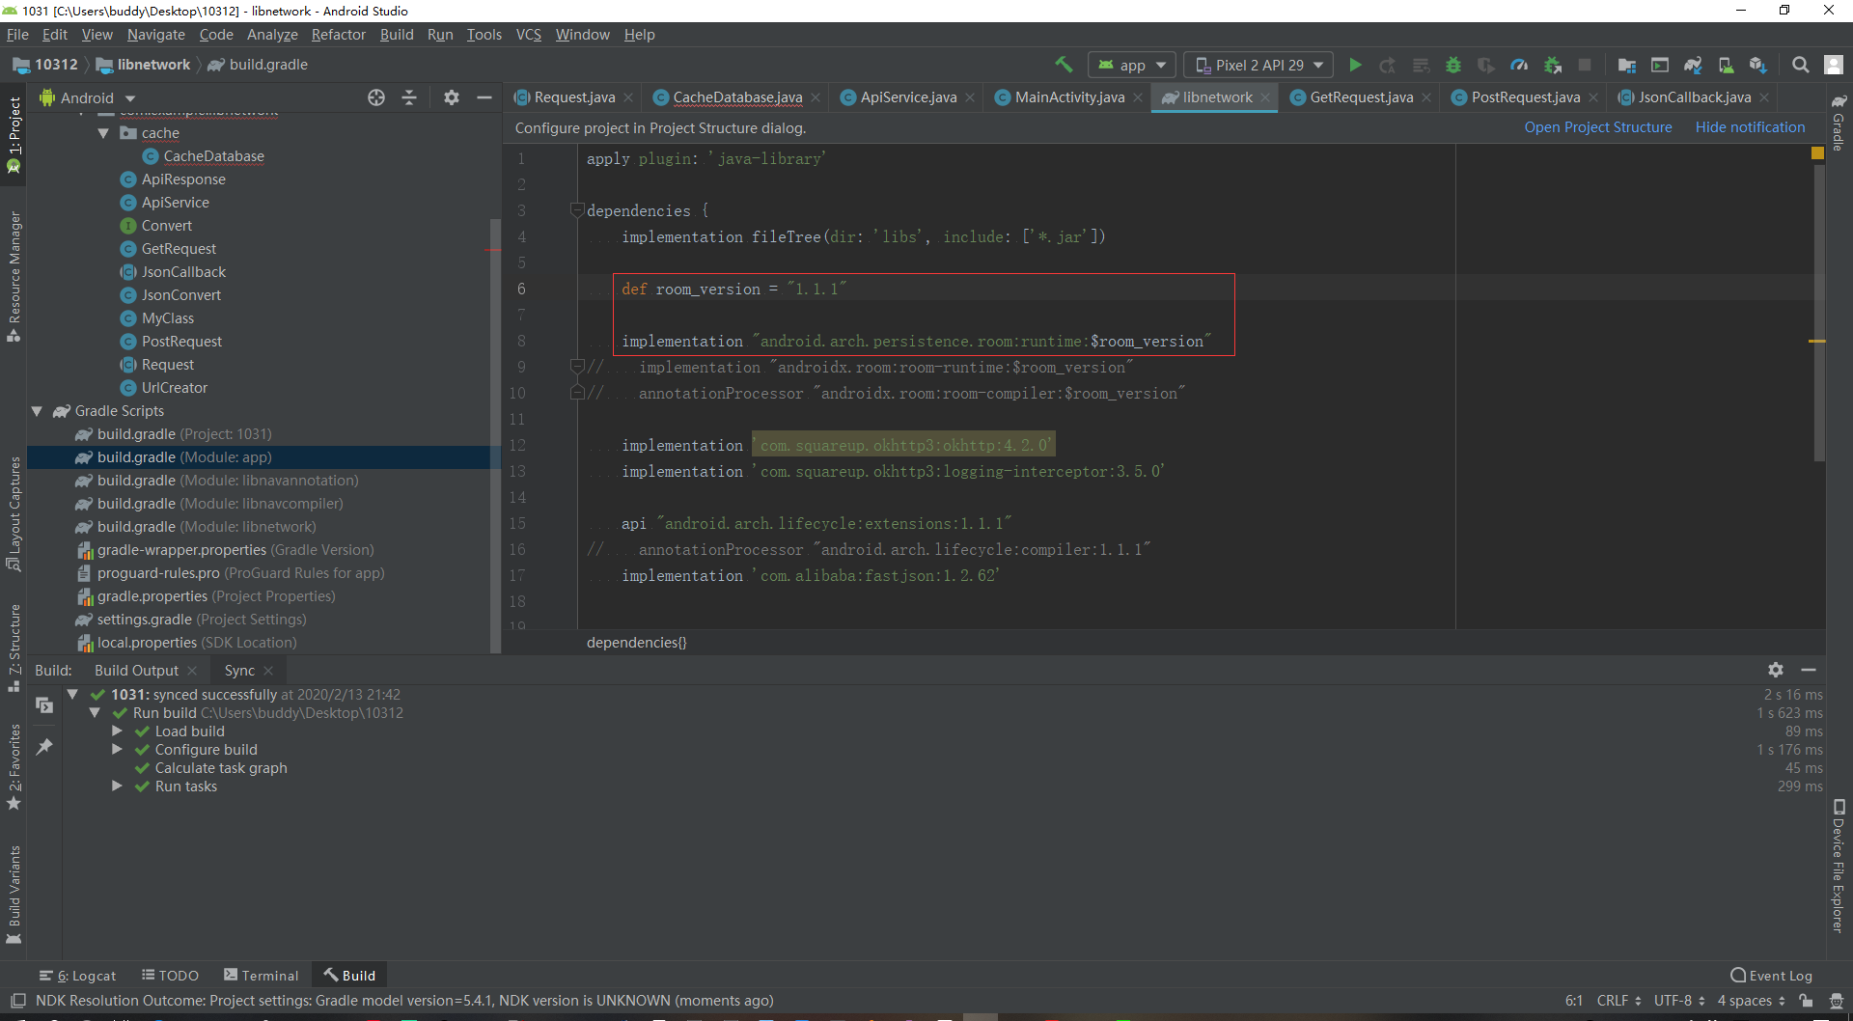Viewport: 1853px width, 1021px height.
Task: Open the Pixel 2 API 29 device dropdown
Action: coord(1258,65)
